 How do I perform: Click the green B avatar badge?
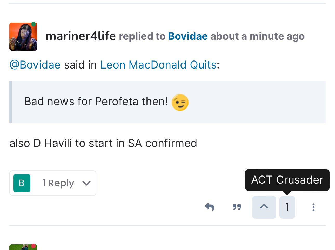click(22, 183)
